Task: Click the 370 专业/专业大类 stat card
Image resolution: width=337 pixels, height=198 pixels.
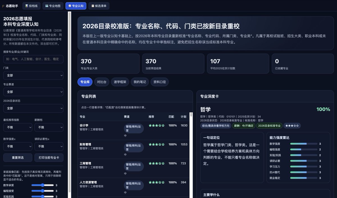Action: pyautogui.click(x=108, y=64)
